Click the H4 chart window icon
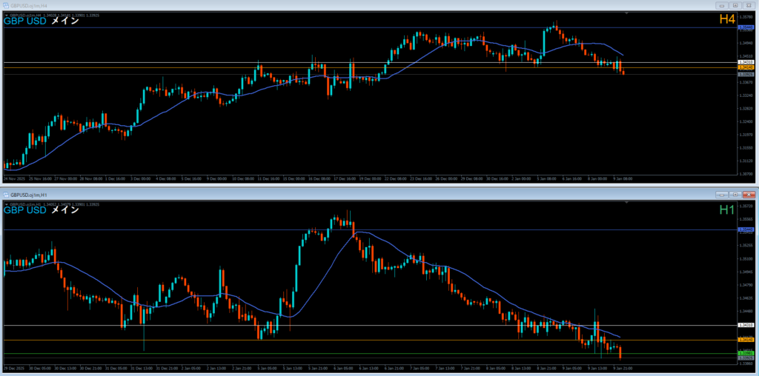Image resolution: width=759 pixels, height=376 pixels. click(6, 5)
